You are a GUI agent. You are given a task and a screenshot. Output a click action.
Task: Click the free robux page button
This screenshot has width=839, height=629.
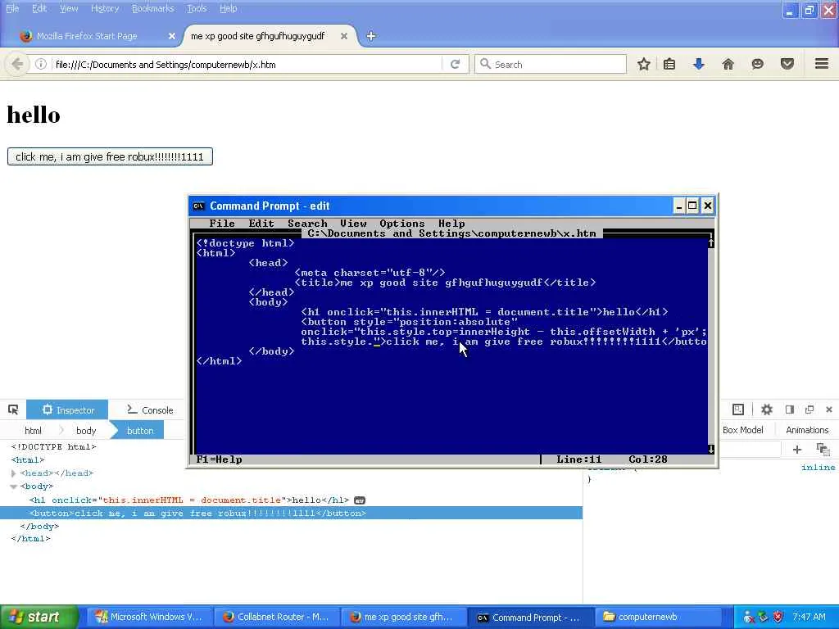pos(110,156)
